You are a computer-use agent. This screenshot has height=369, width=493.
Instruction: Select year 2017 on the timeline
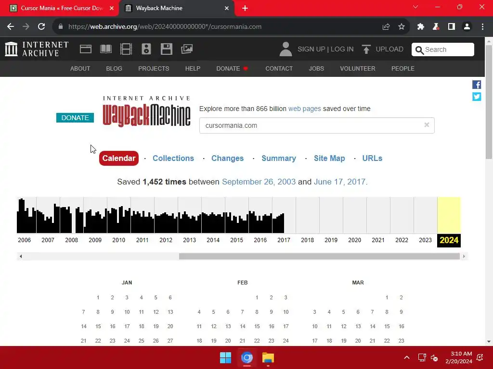(284, 240)
